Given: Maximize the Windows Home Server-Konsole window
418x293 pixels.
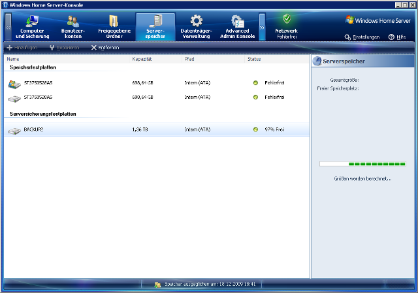Looking at the screenshot, I should [x=405, y=5].
